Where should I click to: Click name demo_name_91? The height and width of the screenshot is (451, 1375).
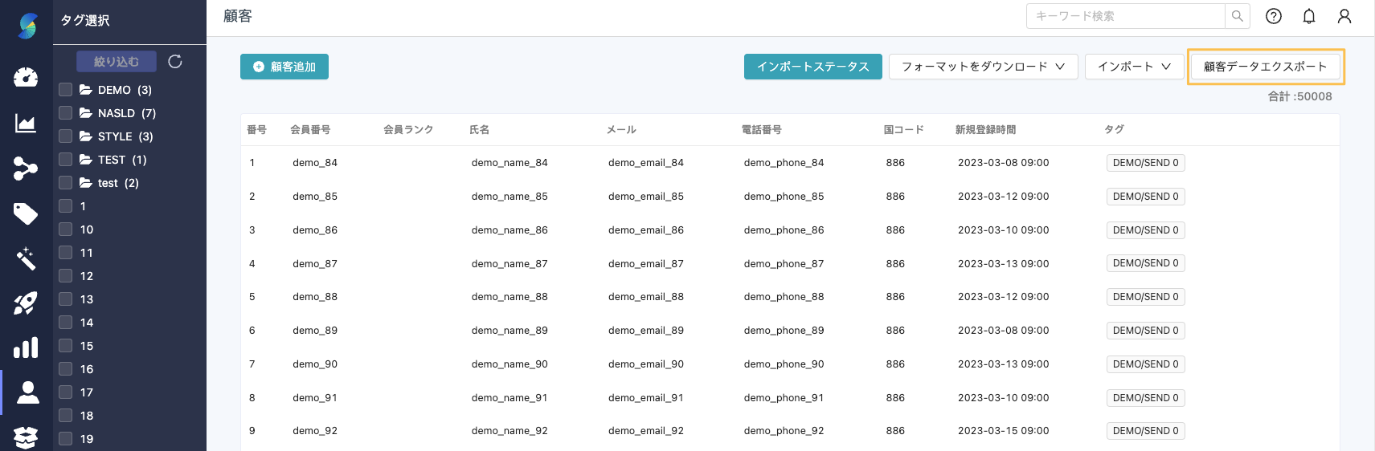(509, 398)
